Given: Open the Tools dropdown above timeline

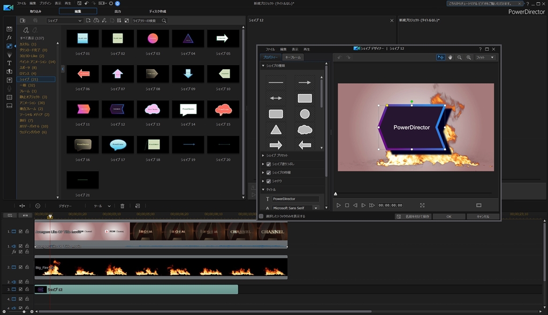Looking at the screenshot, I should 102,206.
